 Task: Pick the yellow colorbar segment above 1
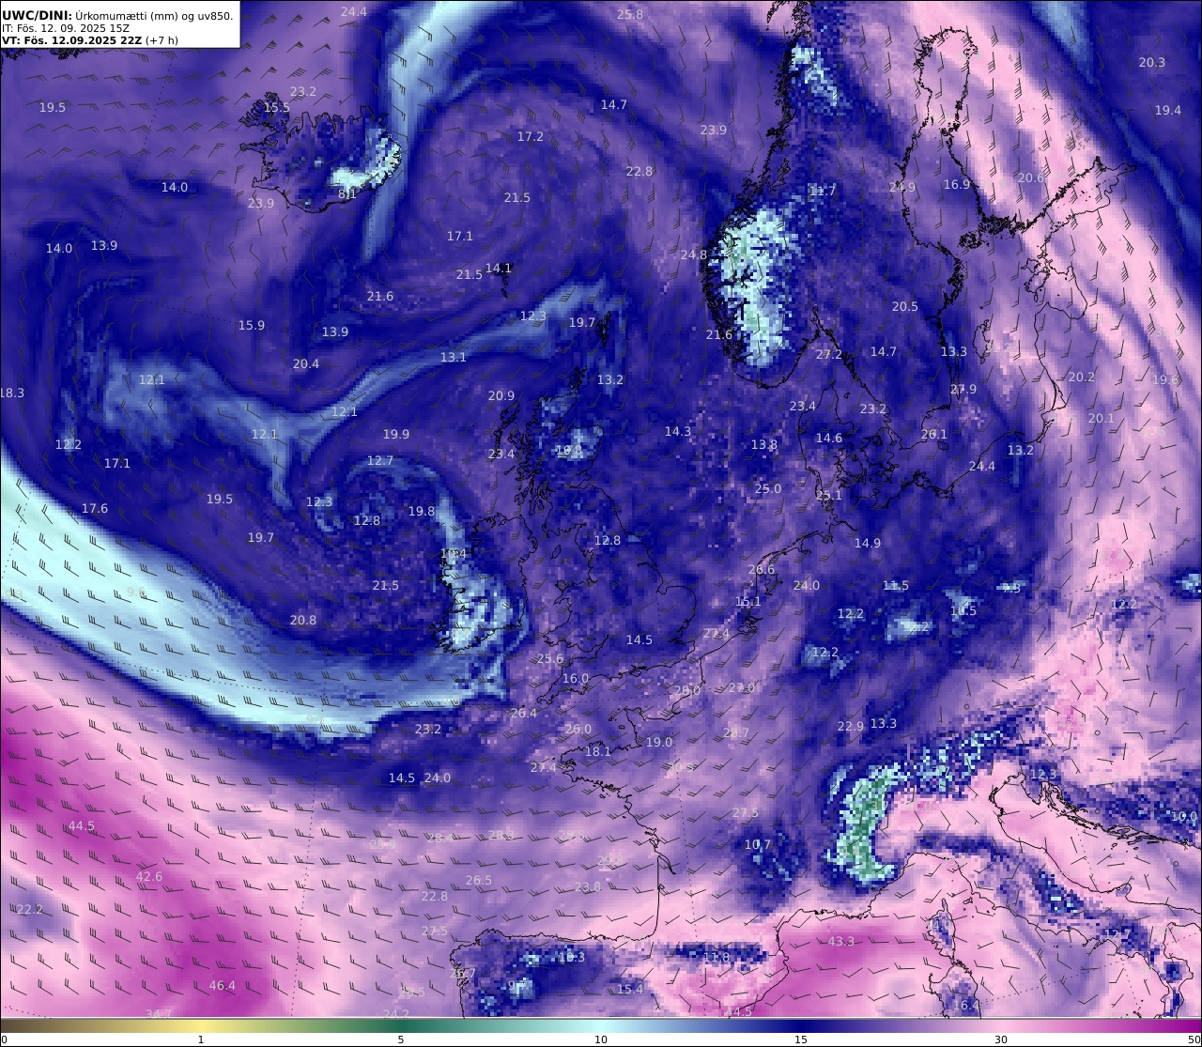pos(201,1024)
